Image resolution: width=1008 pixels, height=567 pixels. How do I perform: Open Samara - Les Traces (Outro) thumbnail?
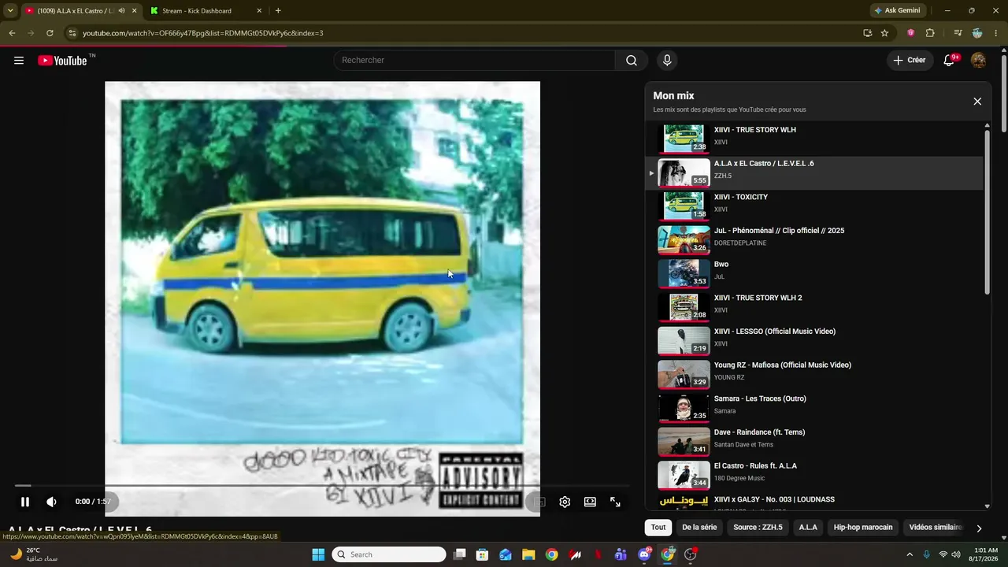(684, 408)
